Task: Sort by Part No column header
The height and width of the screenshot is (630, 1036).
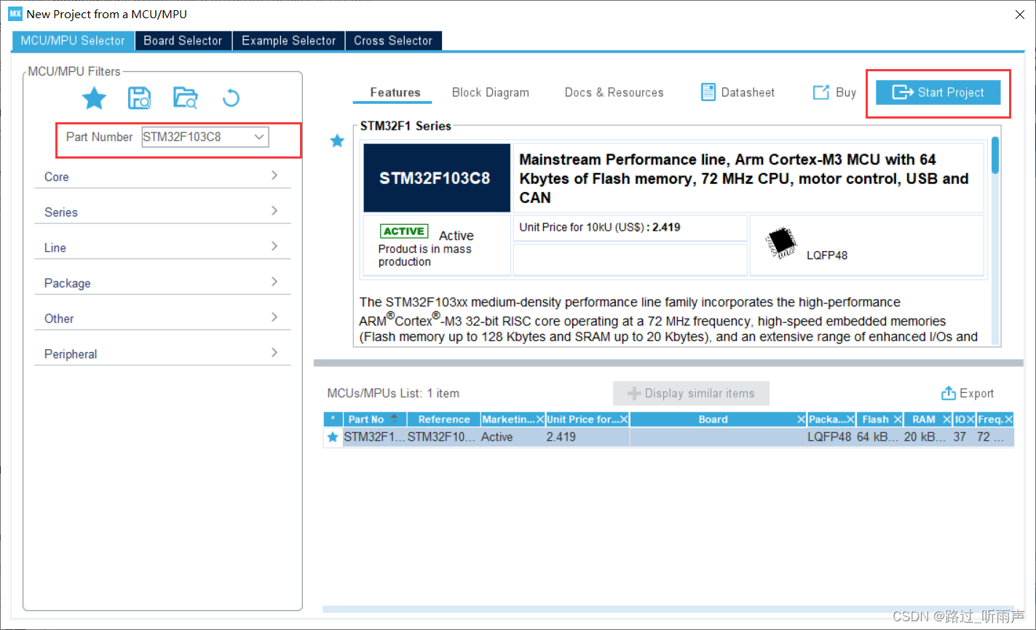Action: (374, 419)
